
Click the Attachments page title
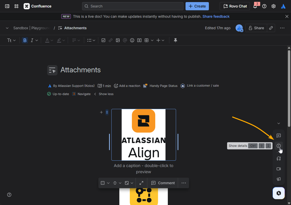[80, 70]
